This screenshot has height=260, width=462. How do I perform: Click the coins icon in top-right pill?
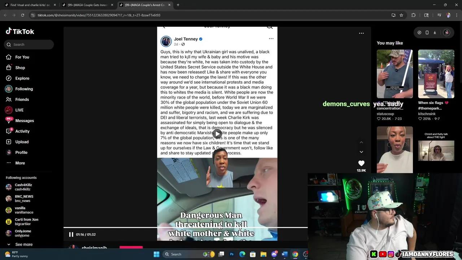coord(419,32)
